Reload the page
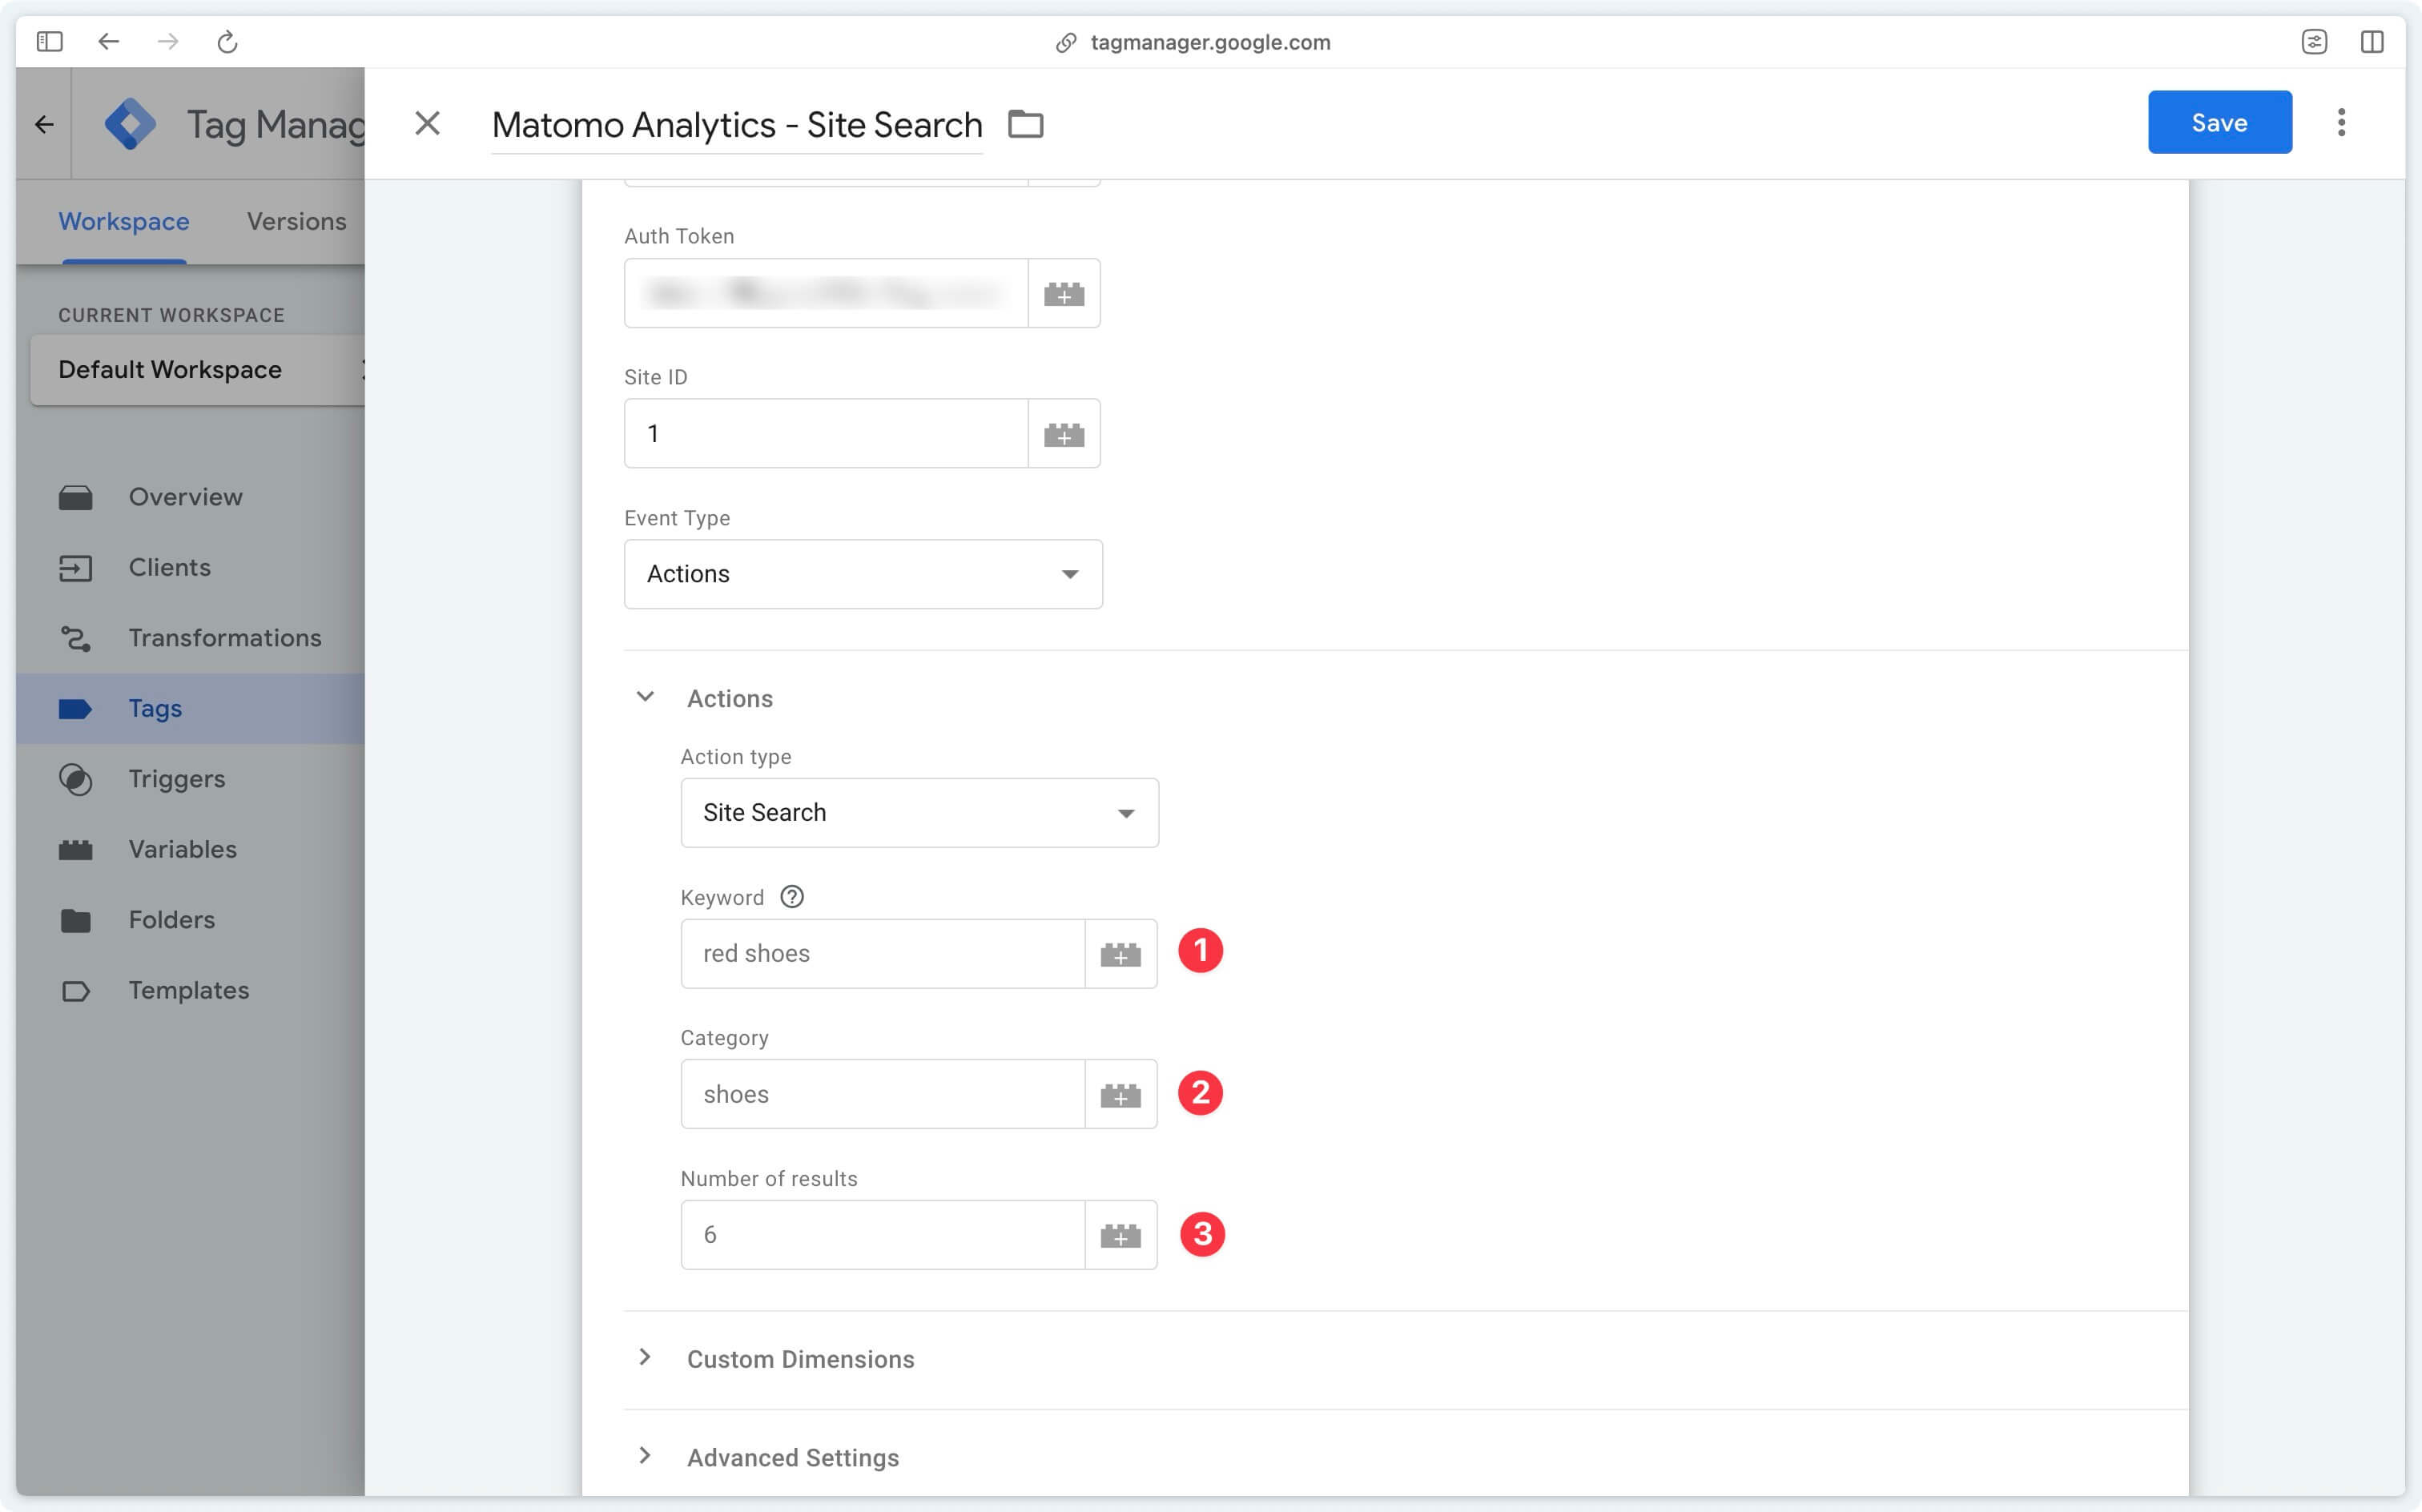 coord(228,42)
